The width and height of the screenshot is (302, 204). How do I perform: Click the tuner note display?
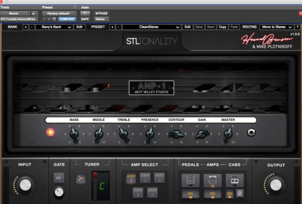click(x=101, y=186)
